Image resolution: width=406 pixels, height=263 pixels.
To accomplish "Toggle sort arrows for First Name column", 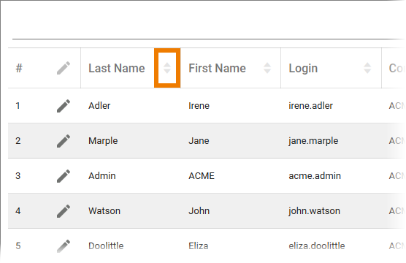I will [267, 68].
